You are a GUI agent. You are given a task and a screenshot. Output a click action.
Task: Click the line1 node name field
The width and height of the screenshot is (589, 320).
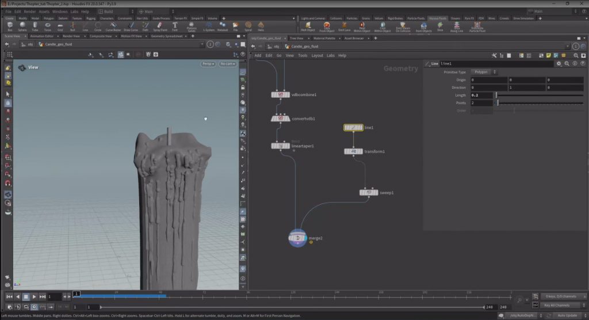click(496, 63)
